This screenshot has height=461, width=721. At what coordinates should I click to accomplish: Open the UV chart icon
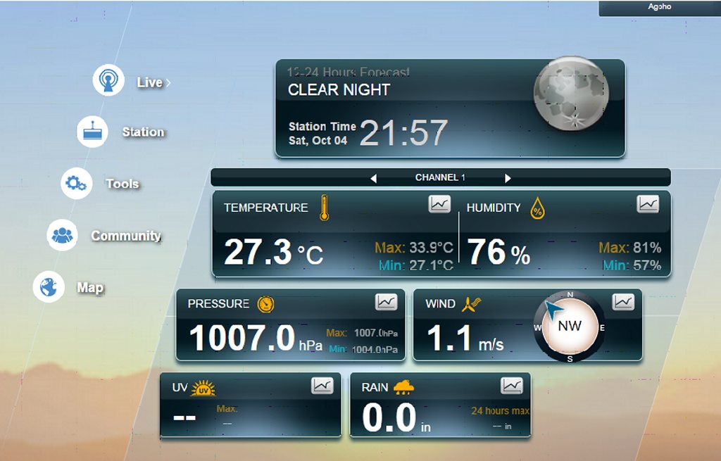(322, 385)
